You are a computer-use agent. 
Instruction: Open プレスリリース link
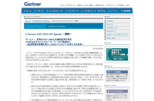tap(71, 5)
